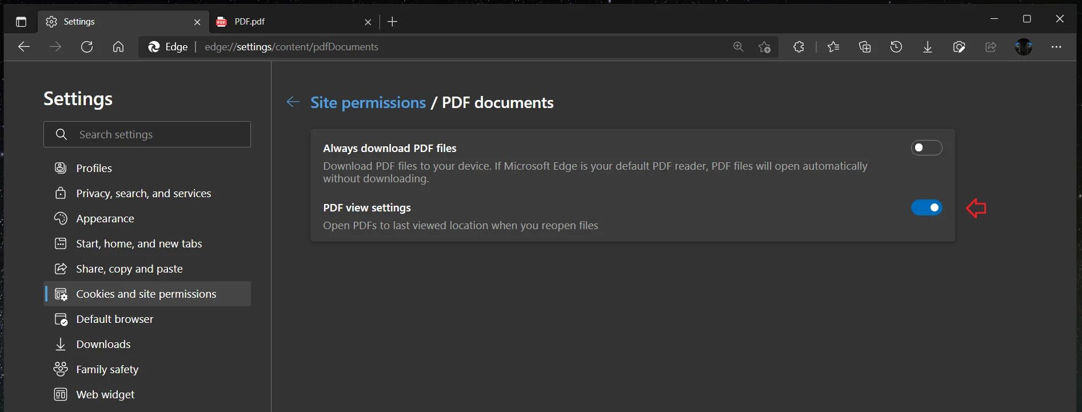Add this page to favorites
This screenshot has height=412, width=1082.
(764, 47)
